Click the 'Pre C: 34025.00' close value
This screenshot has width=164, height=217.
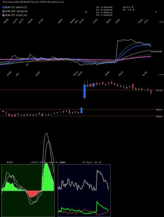click(x=104, y=15)
